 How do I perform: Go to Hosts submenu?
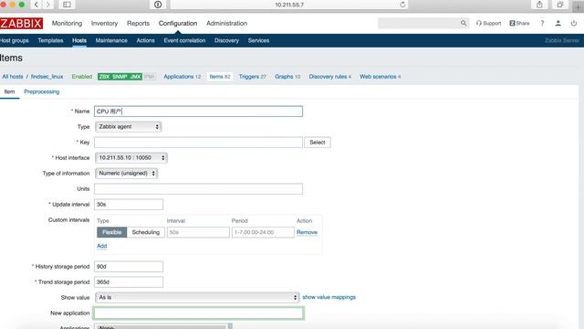[x=79, y=40]
